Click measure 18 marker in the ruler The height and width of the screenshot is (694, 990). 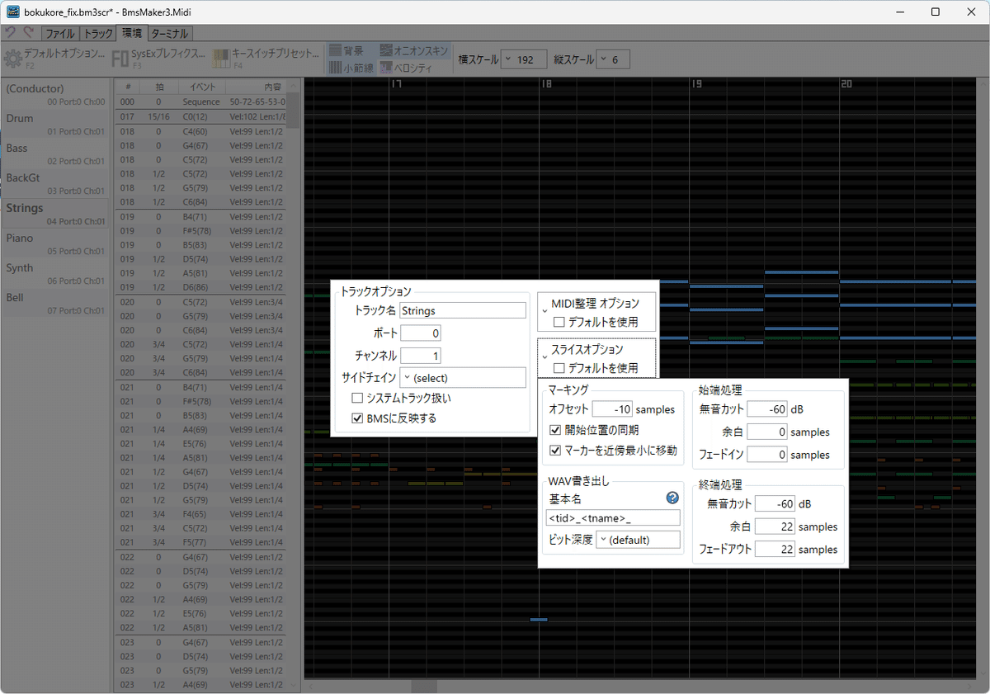(546, 84)
